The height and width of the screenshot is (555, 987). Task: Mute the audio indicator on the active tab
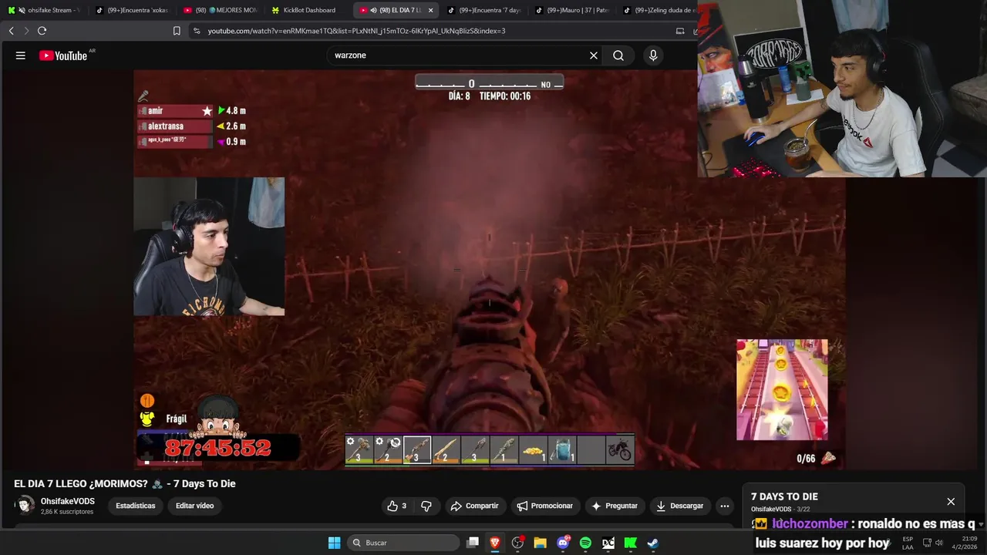(x=373, y=10)
